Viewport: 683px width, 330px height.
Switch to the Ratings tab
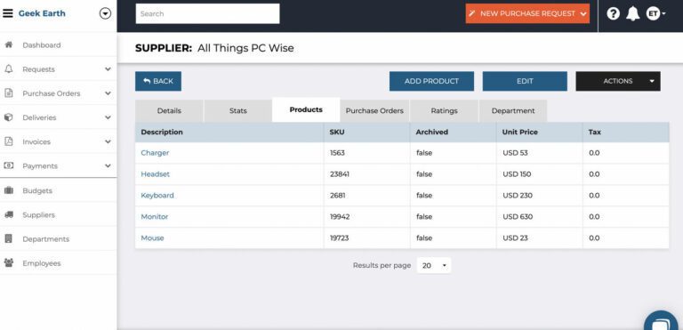[x=444, y=110]
